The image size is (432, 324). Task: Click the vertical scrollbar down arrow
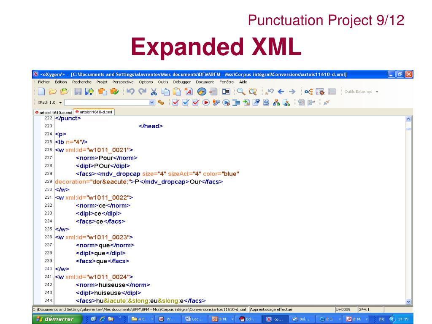coord(408,301)
